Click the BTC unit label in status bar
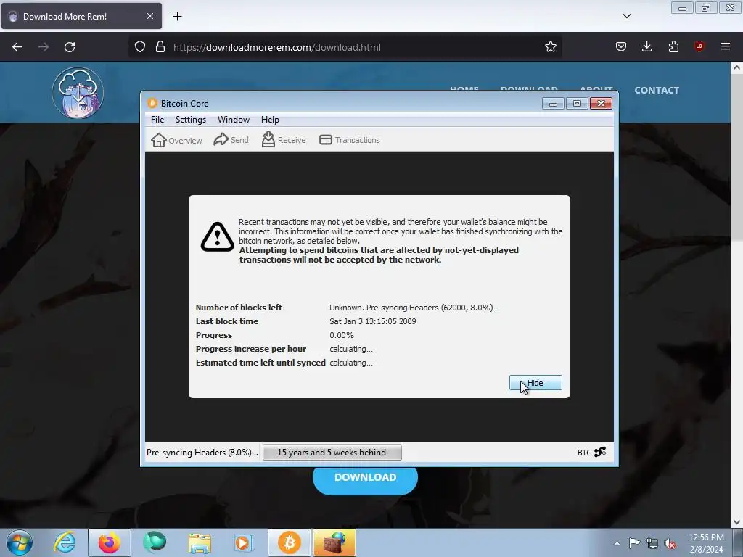 point(584,453)
